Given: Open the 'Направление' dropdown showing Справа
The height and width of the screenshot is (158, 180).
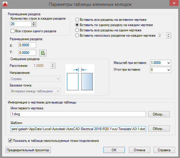Looking at the screenshot, I should click(35, 79).
